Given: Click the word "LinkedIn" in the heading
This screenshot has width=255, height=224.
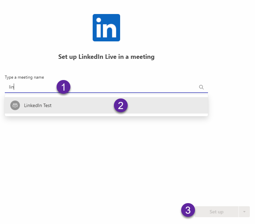Looking at the screenshot, I should (x=91, y=57).
